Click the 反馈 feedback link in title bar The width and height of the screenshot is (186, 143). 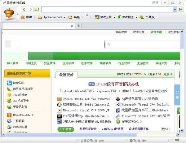point(155,3)
